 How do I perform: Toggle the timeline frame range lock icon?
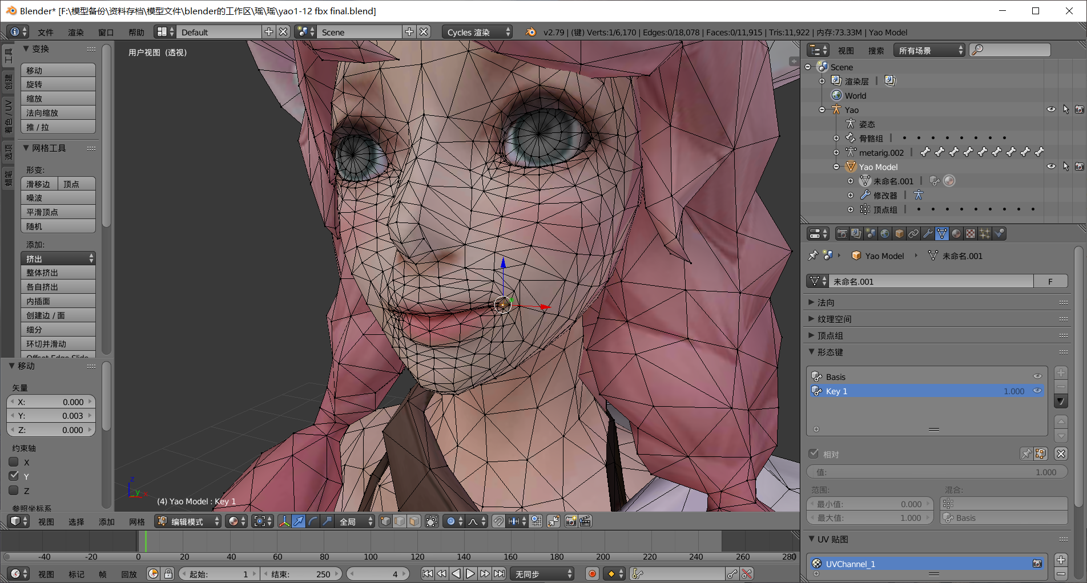pyautogui.click(x=168, y=574)
